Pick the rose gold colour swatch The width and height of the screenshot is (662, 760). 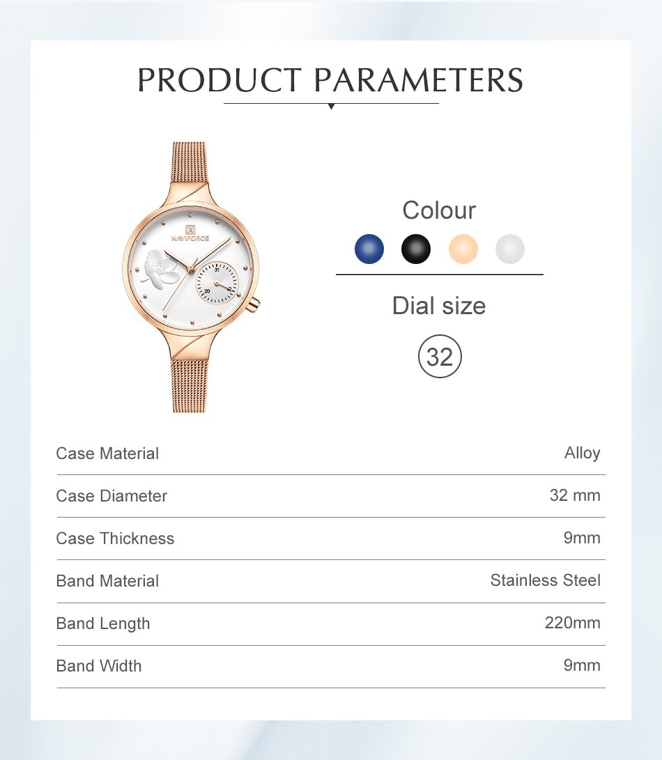(463, 249)
